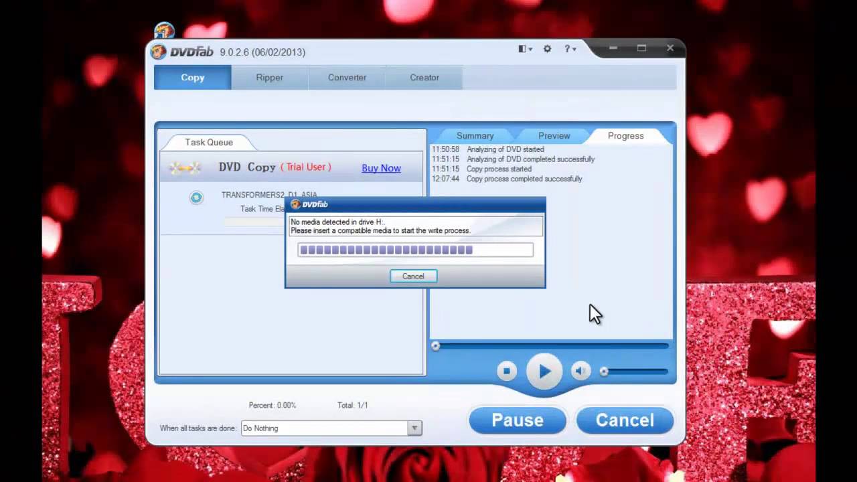Click the Trial User label

[x=305, y=167]
